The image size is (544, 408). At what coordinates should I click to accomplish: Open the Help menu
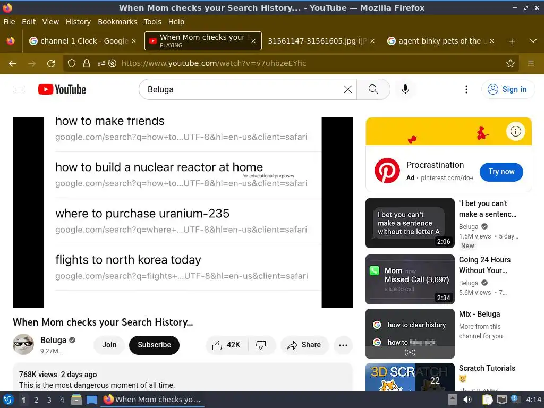coord(176,22)
